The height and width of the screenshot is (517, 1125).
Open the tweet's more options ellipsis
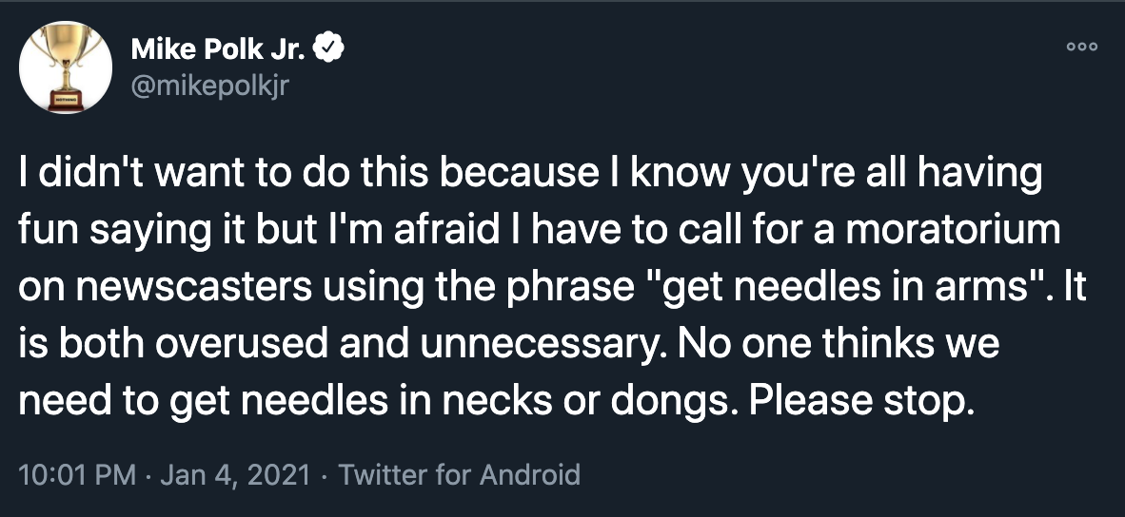[x=1081, y=47]
